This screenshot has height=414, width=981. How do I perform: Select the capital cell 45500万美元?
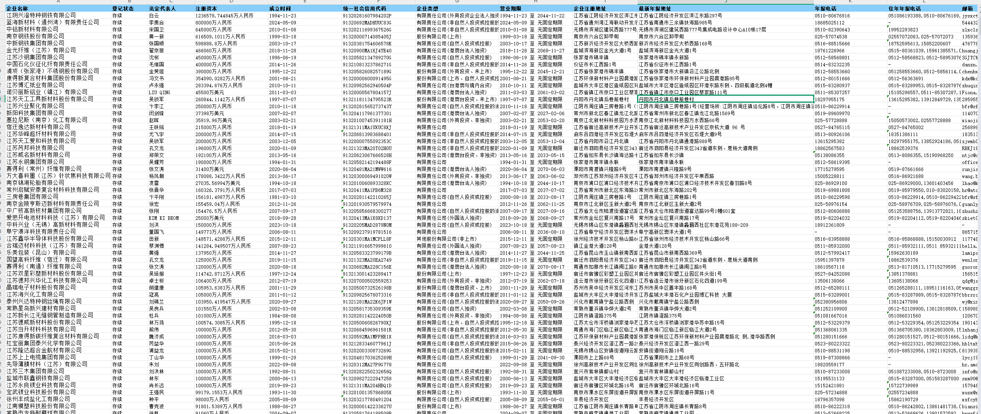point(209,92)
